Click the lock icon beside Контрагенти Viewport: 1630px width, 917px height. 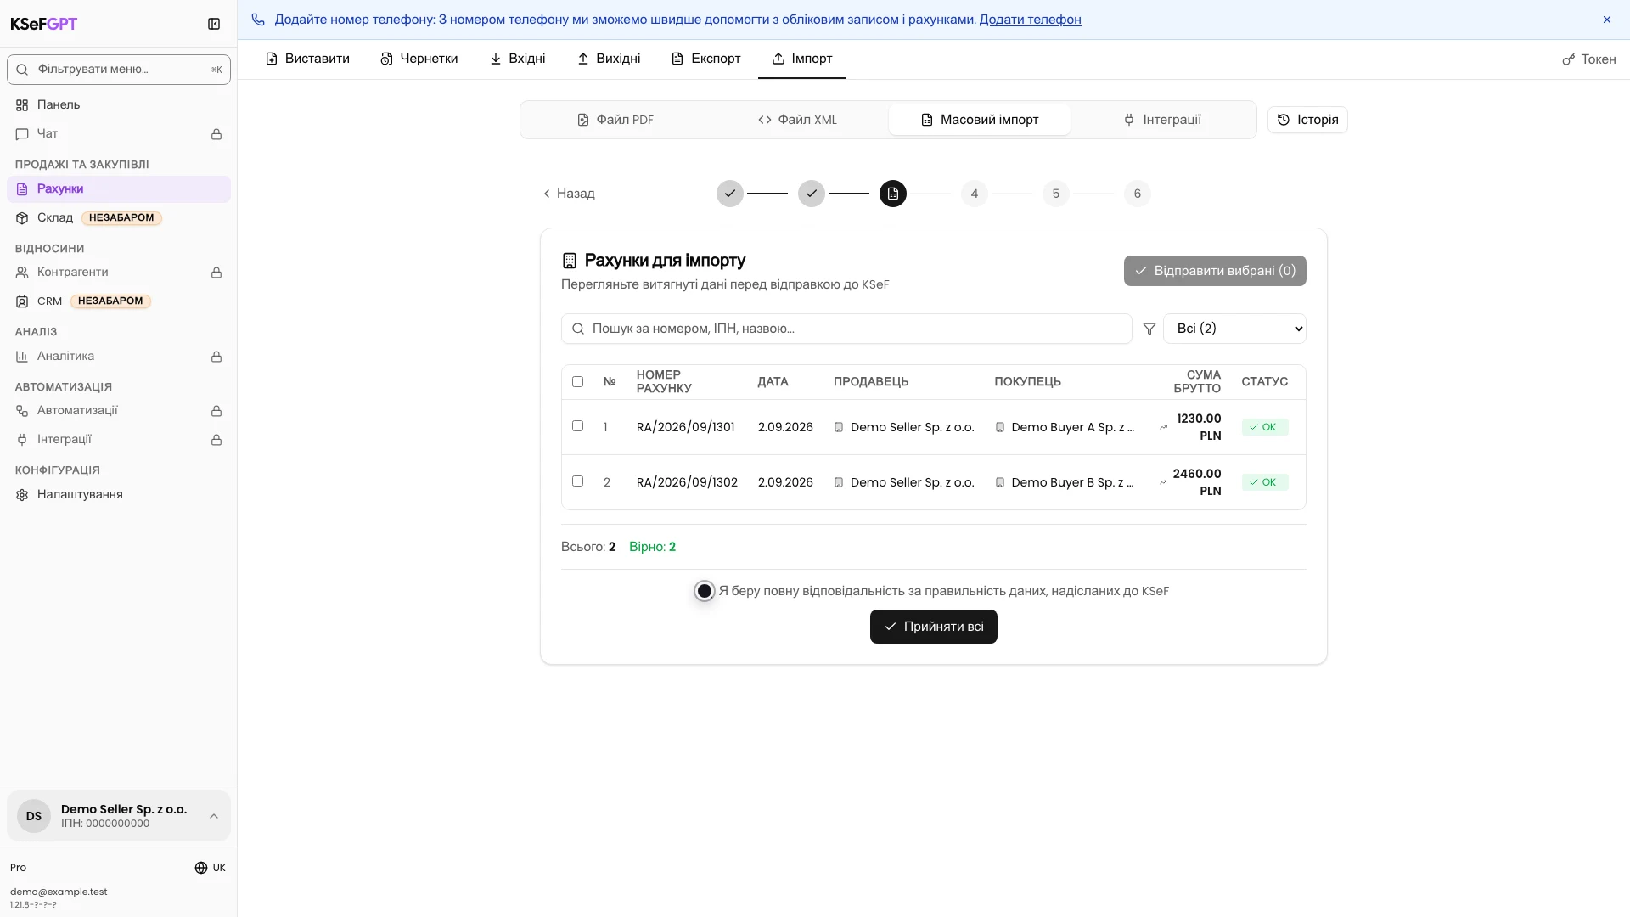click(216, 273)
